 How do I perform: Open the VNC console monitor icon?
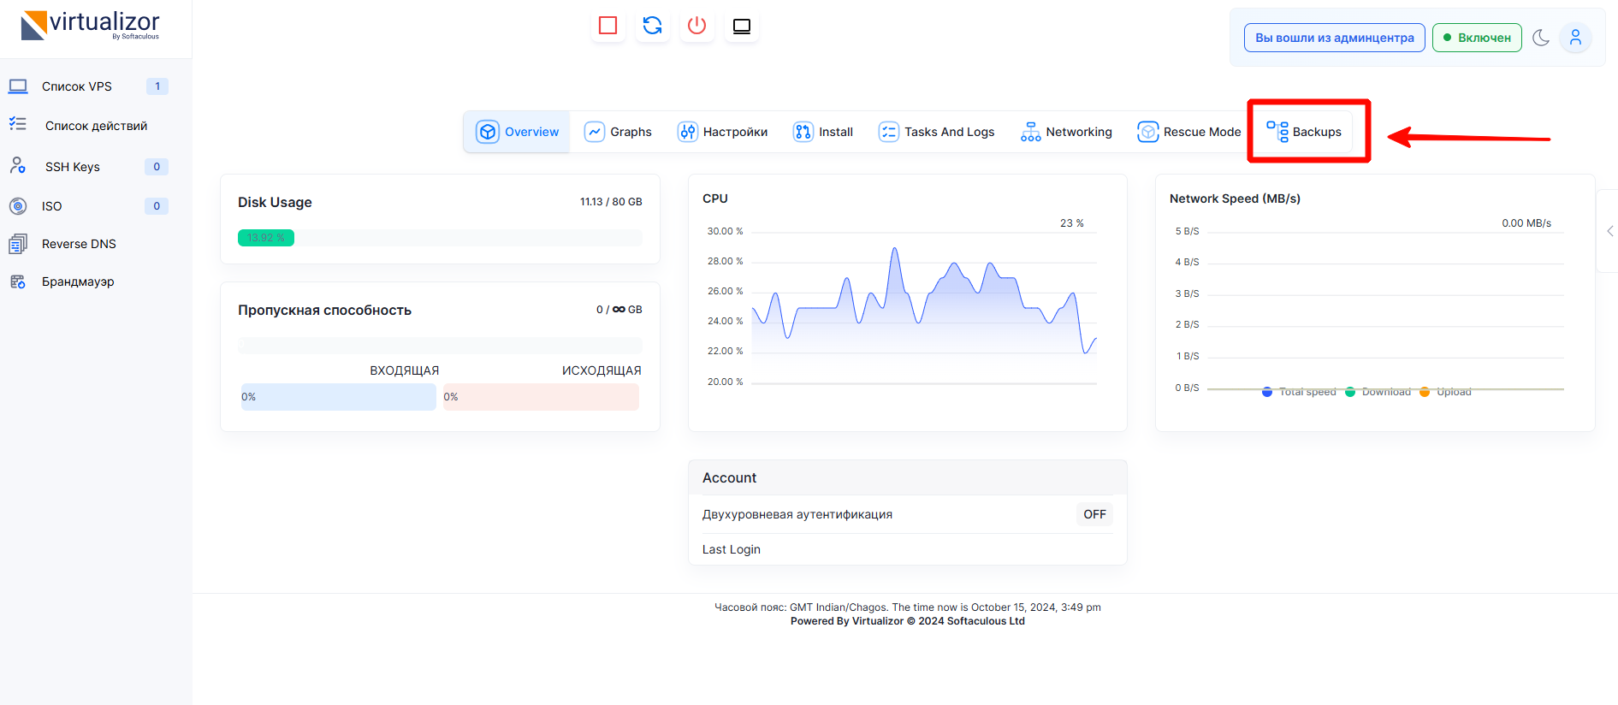(742, 26)
